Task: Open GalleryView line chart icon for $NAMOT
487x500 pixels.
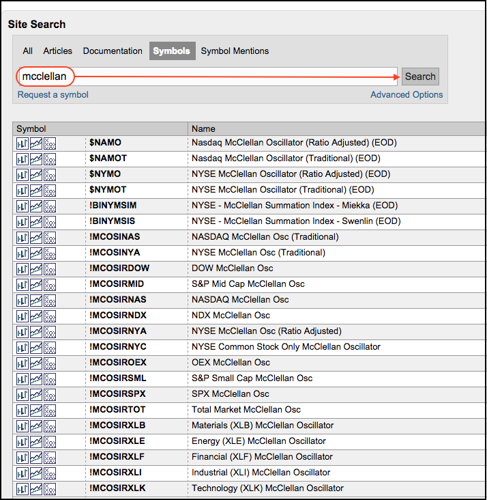Action: pos(36,158)
